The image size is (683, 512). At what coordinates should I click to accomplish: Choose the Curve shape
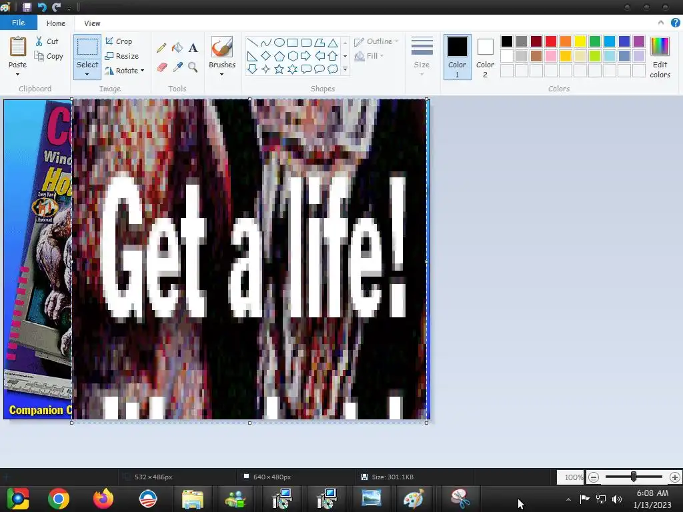point(265,43)
